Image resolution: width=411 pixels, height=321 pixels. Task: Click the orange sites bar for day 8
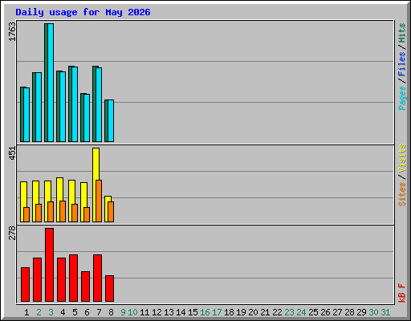pyautogui.click(x=111, y=212)
